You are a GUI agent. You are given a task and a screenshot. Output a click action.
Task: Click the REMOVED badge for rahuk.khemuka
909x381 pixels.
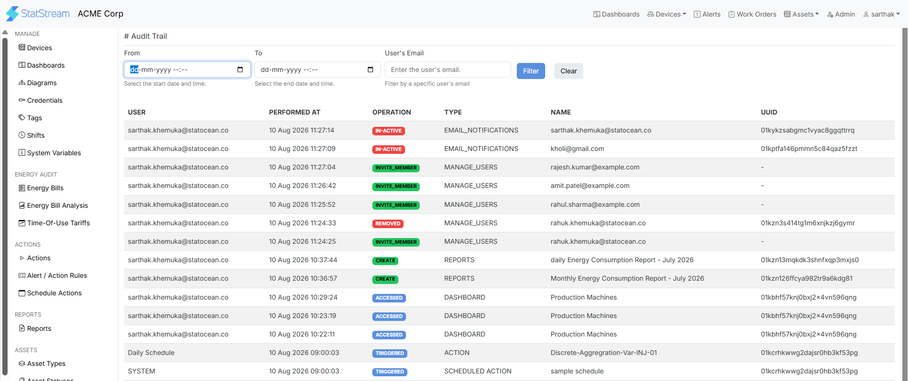coord(388,223)
